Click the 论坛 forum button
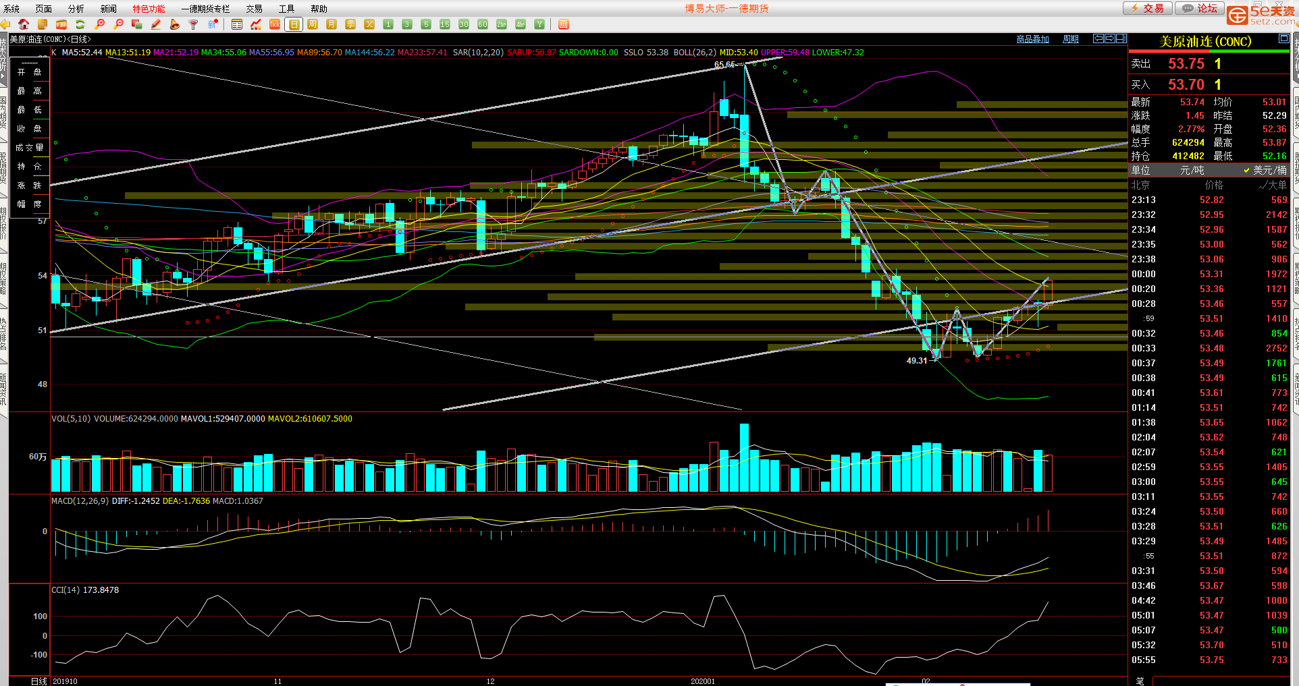Screen dimensions: 1299x686 1200,8
